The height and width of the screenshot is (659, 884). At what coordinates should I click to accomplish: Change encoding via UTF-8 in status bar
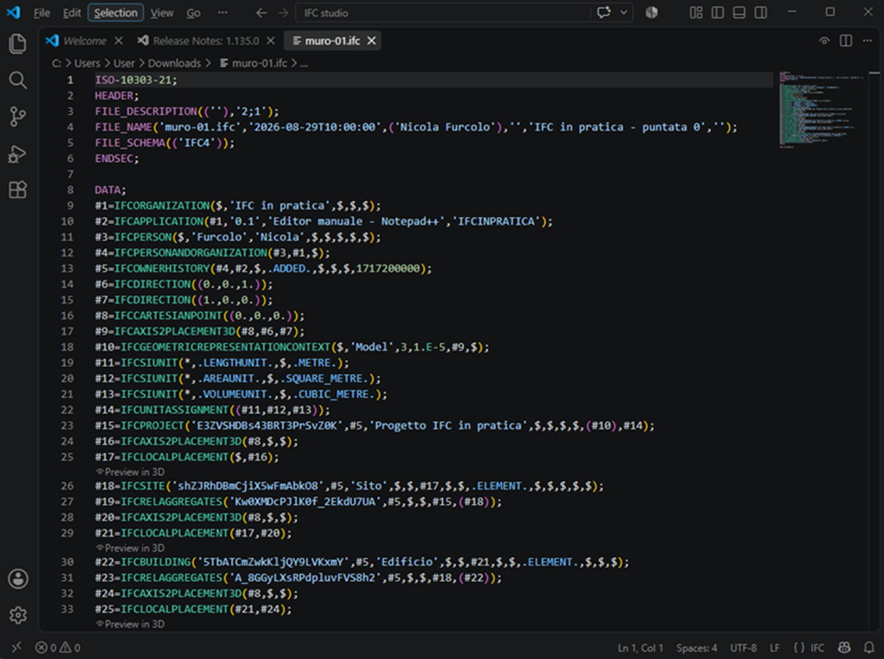pos(743,648)
